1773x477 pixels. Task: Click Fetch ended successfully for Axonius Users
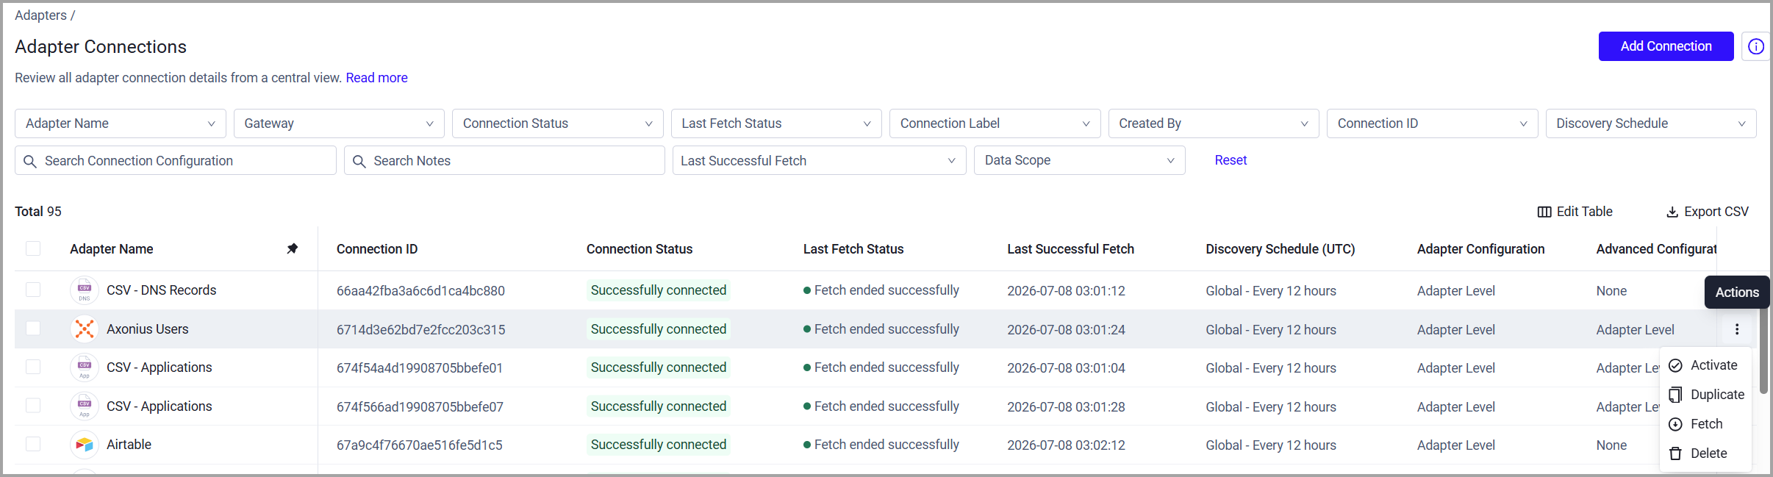(881, 329)
